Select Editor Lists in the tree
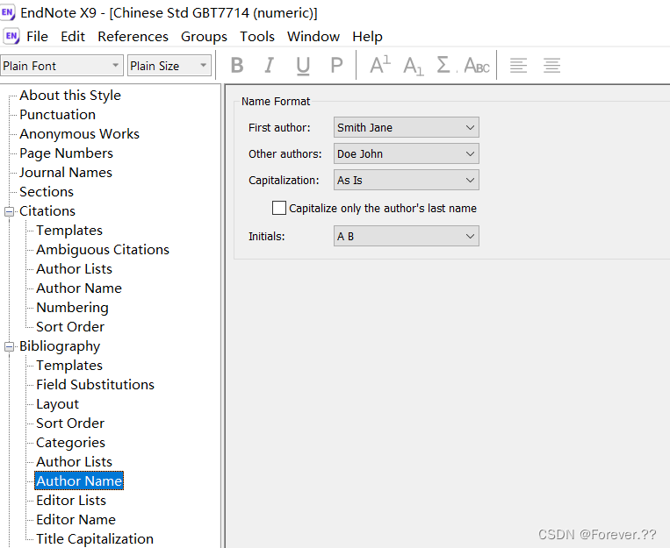Image resolution: width=670 pixels, height=548 pixels. (x=71, y=500)
